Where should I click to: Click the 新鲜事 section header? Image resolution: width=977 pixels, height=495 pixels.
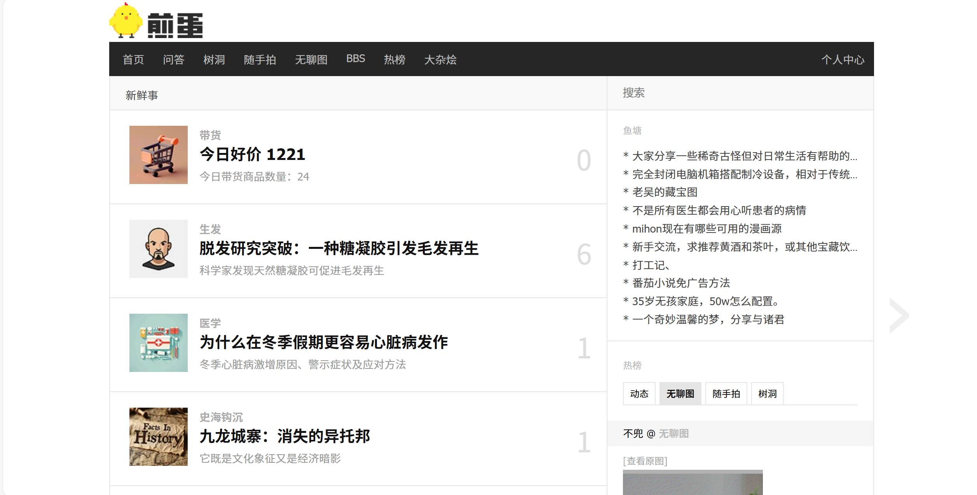(142, 95)
